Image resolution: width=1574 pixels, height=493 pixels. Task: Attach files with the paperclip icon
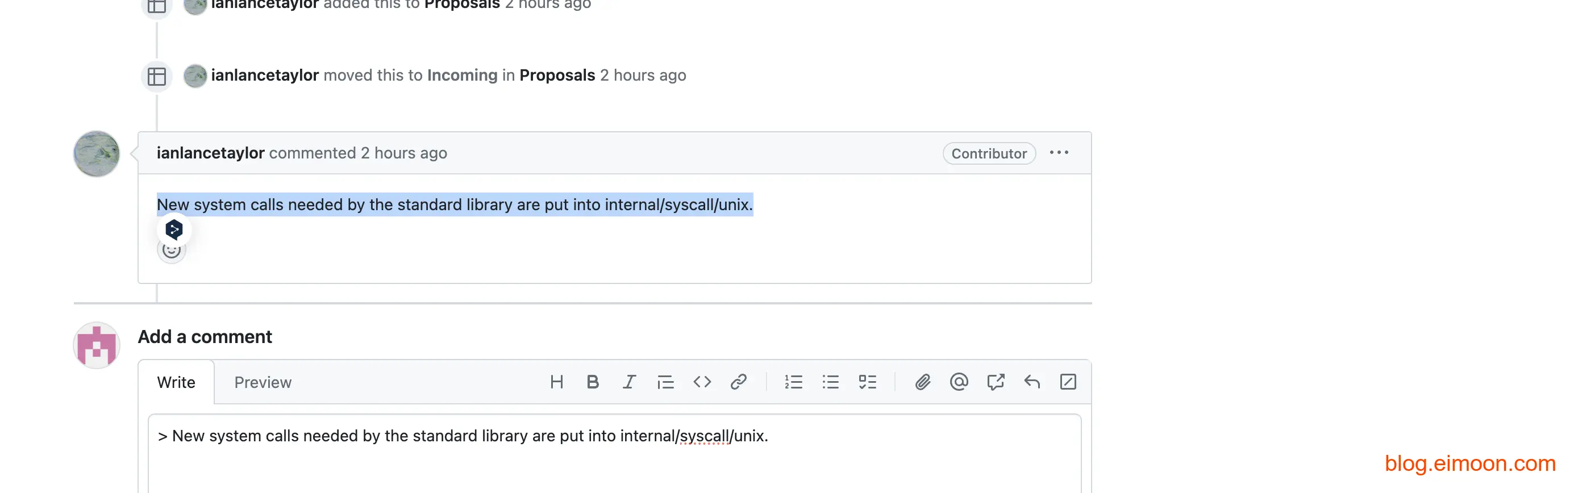point(922,382)
